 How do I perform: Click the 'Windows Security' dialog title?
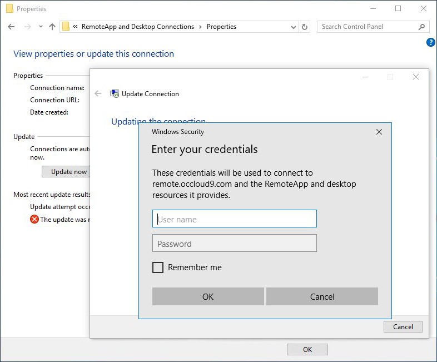point(178,132)
